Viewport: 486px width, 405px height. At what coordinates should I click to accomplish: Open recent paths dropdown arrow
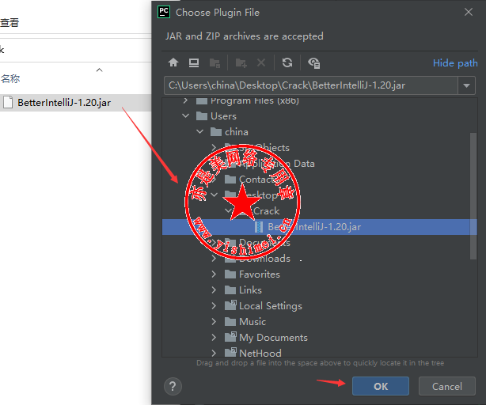click(466, 85)
